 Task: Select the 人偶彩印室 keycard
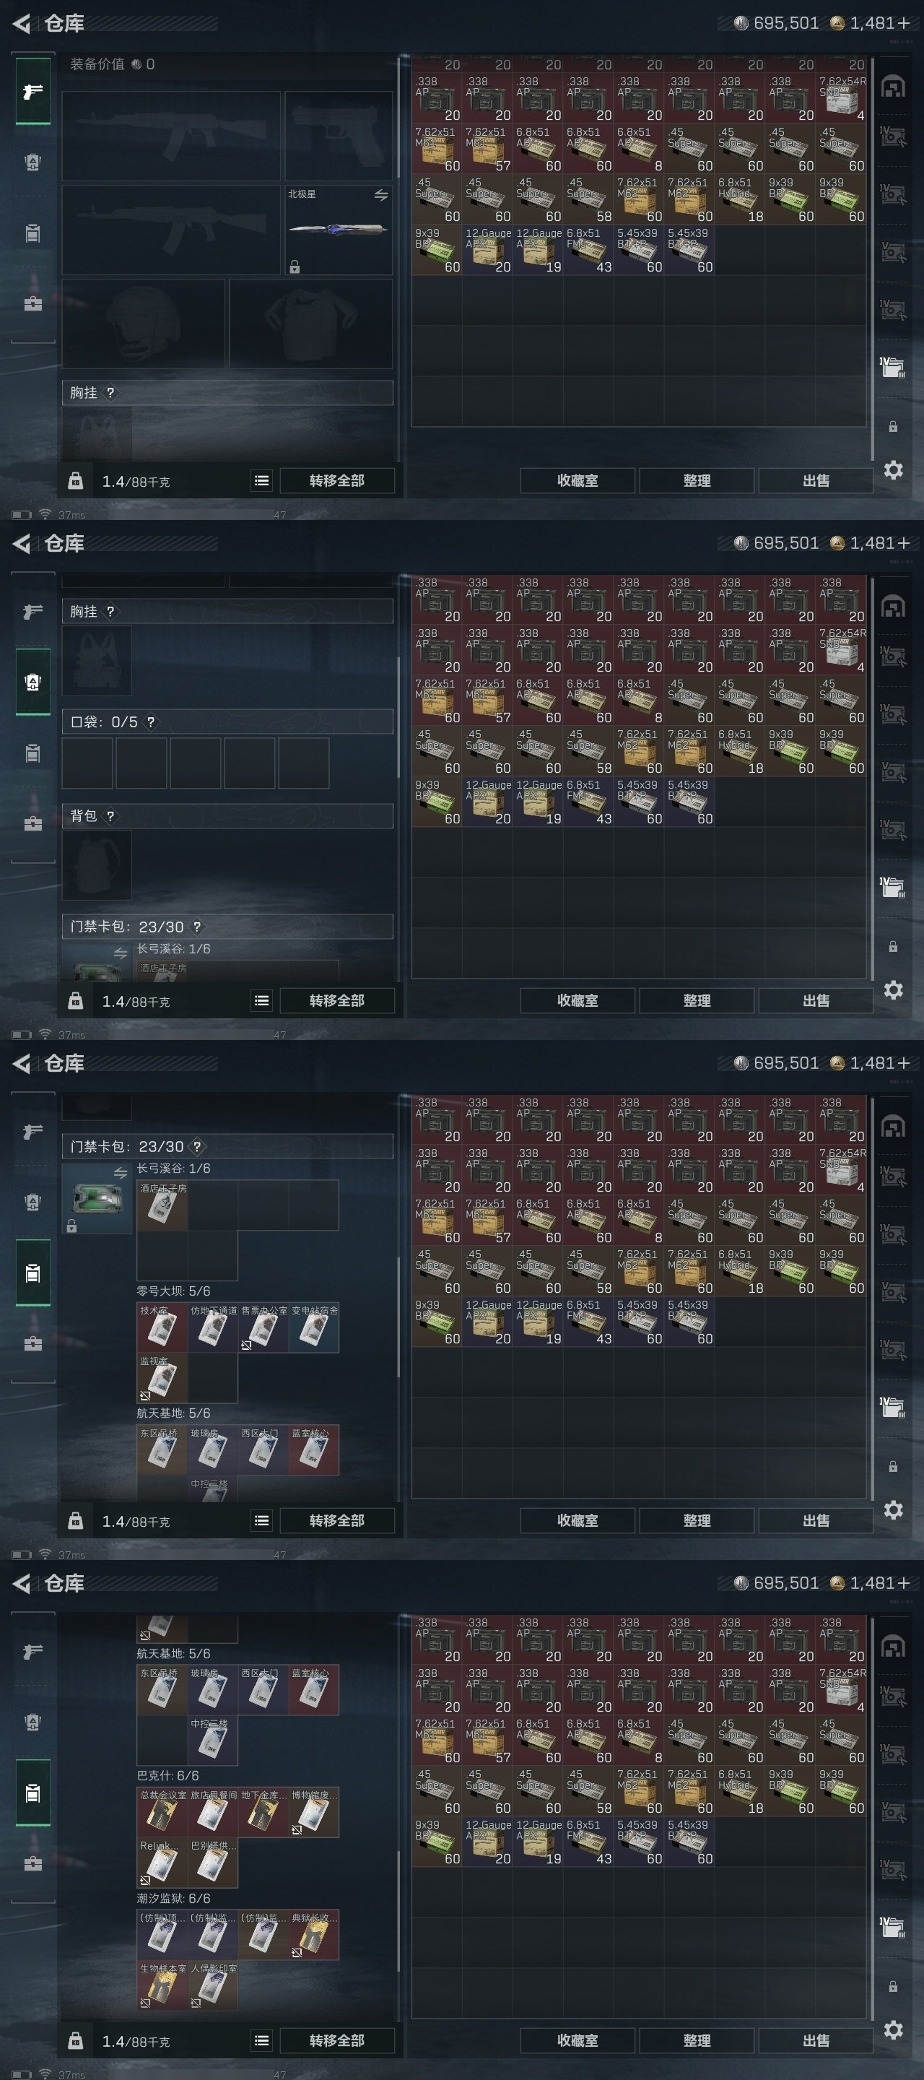[x=213, y=1985]
